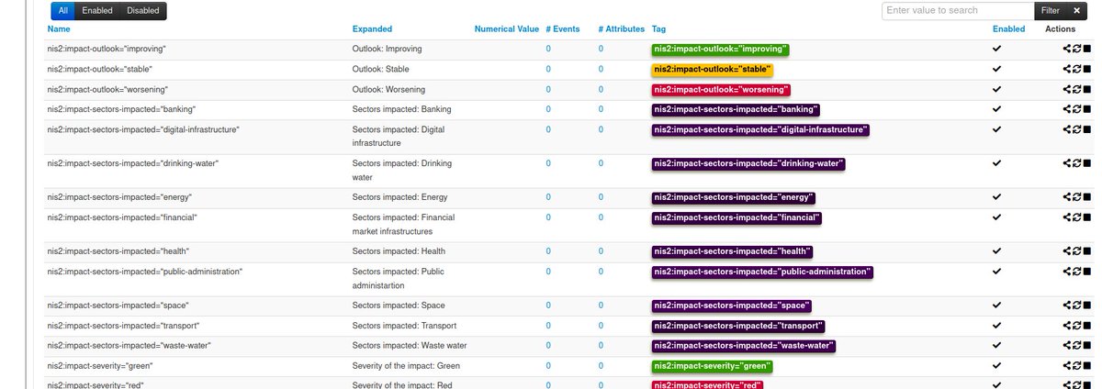Refresh the impact-outlook="improving" tag
This screenshot has height=389, width=1102.
pyautogui.click(x=1077, y=50)
